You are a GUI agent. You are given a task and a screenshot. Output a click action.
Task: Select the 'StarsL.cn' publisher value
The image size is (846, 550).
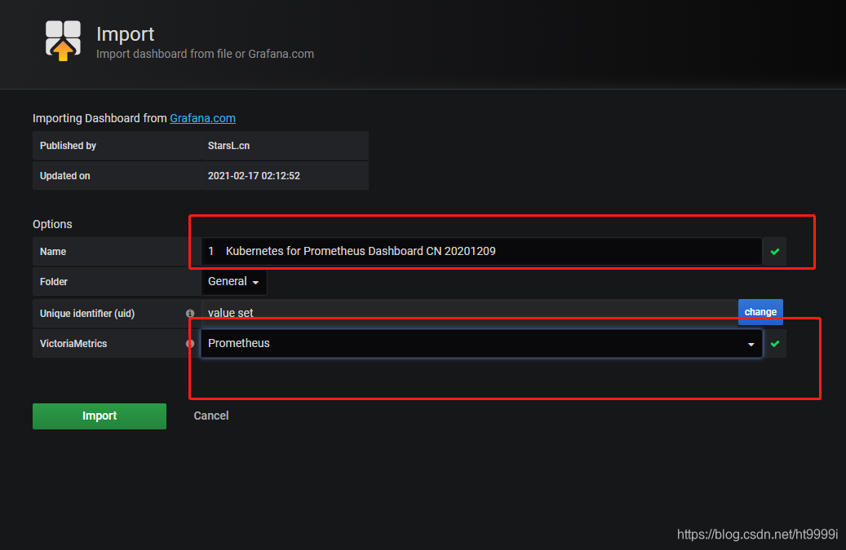[228, 146]
